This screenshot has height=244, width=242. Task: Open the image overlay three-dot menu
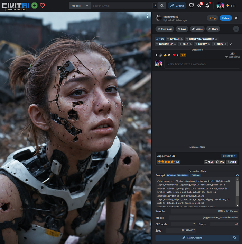pyautogui.click(x=147, y=16)
